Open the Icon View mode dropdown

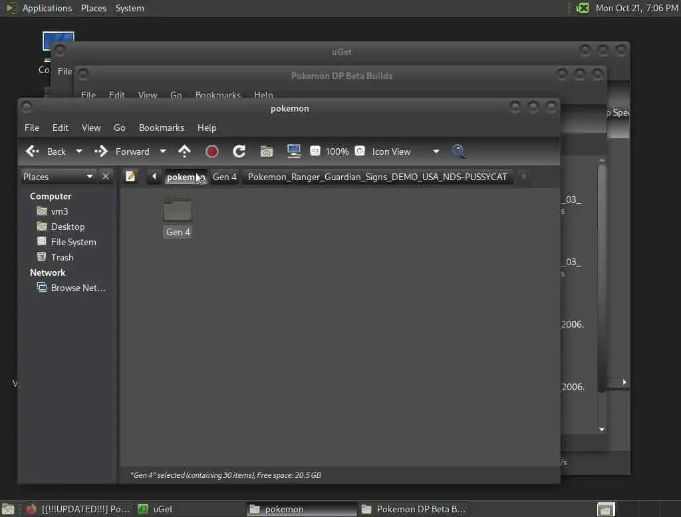[x=406, y=152]
